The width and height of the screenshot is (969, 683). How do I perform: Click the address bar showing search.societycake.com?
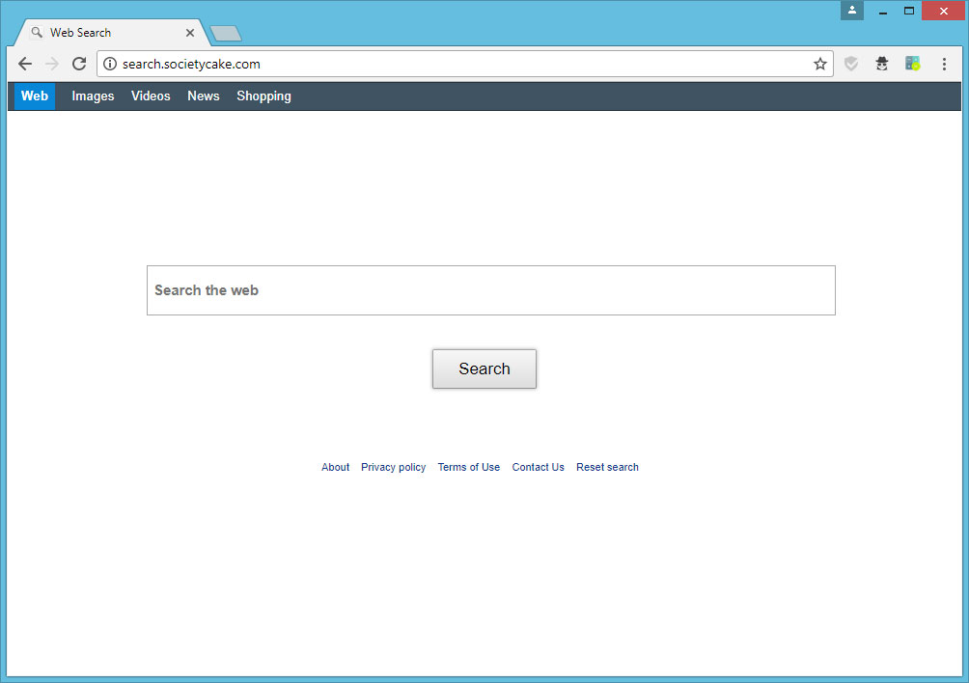pyautogui.click(x=463, y=64)
